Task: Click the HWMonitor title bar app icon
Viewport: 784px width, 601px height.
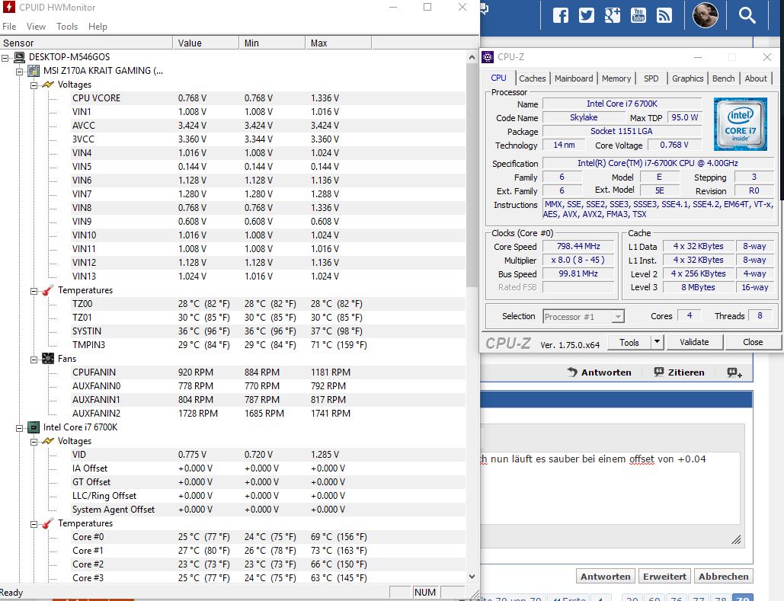Action: coord(9,7)
